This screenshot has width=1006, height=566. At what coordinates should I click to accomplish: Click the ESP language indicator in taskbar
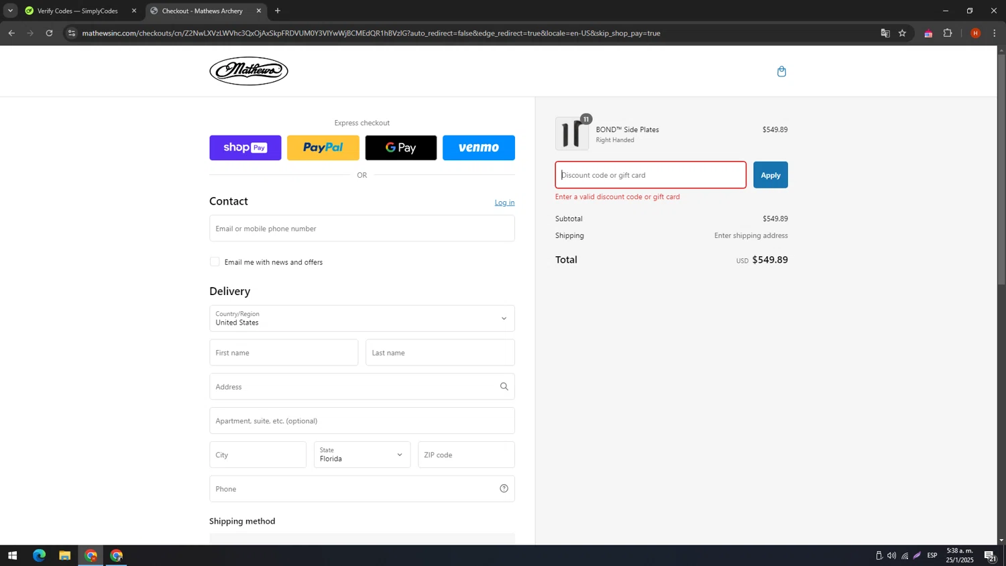click(x=932, y=555)
